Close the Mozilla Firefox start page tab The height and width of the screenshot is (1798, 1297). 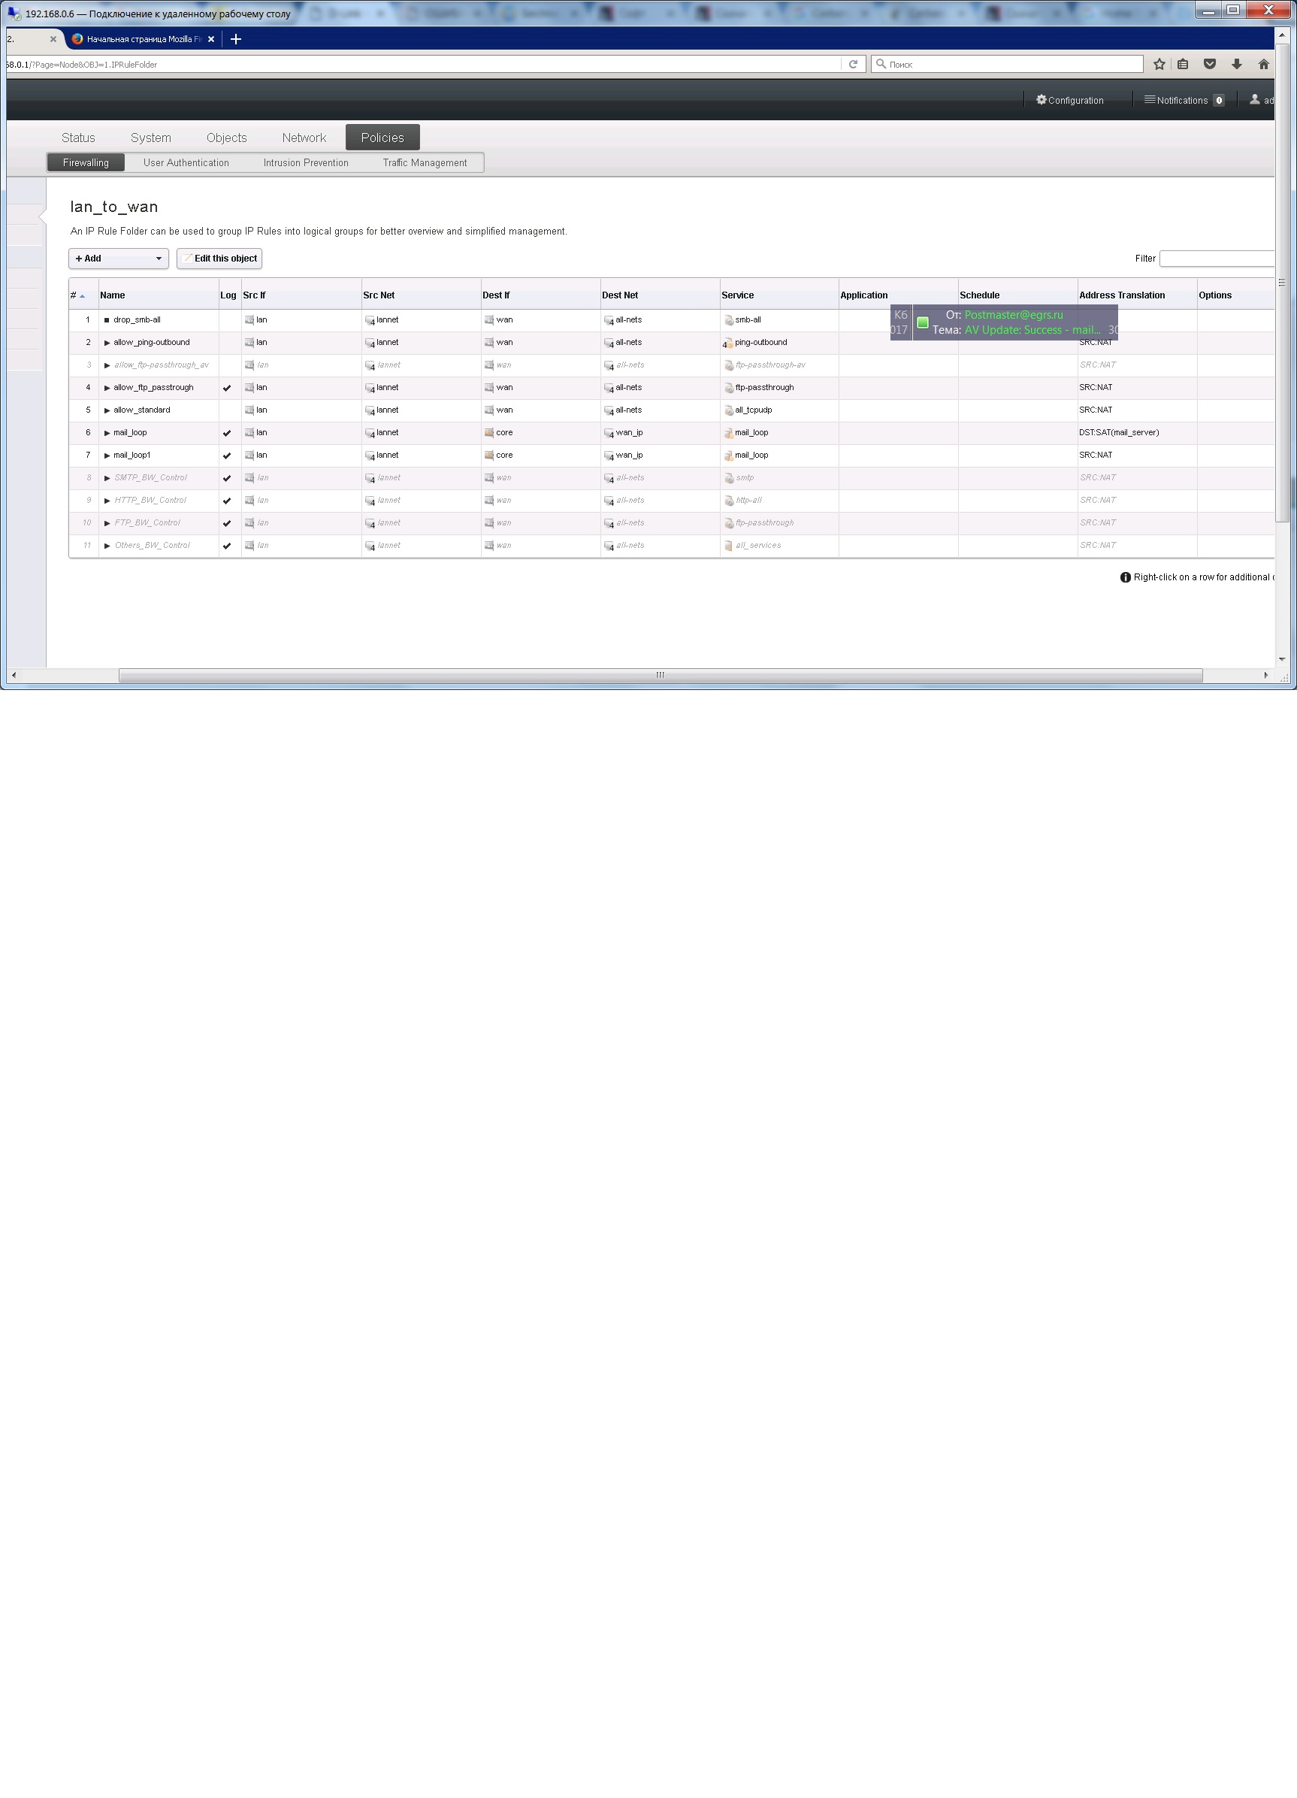tap(210, 39)
